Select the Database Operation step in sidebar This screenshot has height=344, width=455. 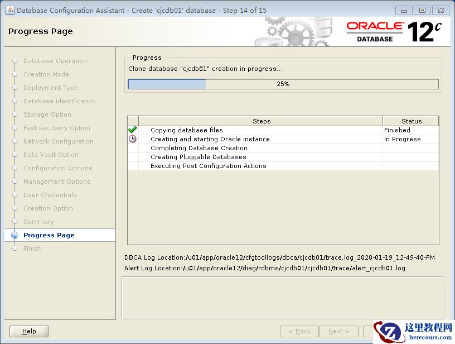(x=55, y=61)
